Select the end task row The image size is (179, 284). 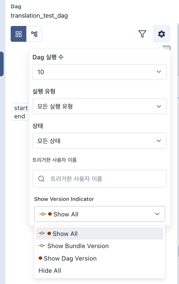pos(20,116)
